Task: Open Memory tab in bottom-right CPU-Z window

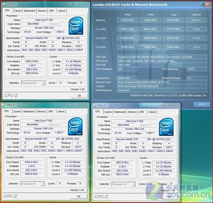Action: [x=132, y=112]
